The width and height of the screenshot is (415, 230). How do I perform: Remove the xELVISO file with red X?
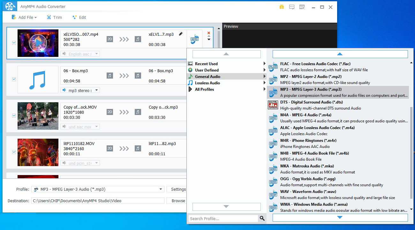coord(209,33)
